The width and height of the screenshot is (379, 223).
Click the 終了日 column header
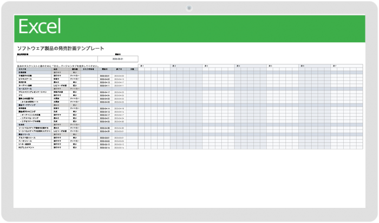click(119, 69)
